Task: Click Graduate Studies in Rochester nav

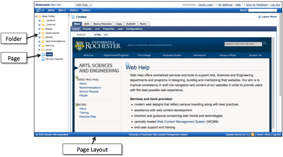Action: pos(172,55)
